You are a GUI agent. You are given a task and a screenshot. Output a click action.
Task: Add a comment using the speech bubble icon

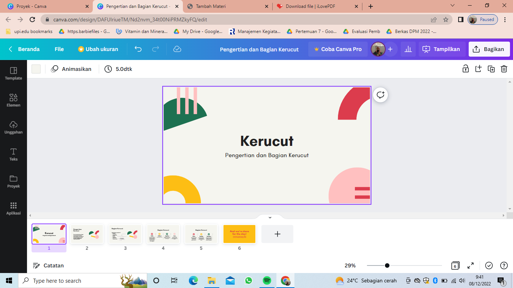click(380, 95)
